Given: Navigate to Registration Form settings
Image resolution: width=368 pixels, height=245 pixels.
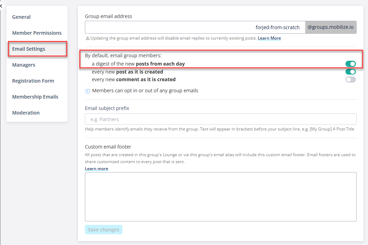Looking at the screenshot, I should 33,81.
